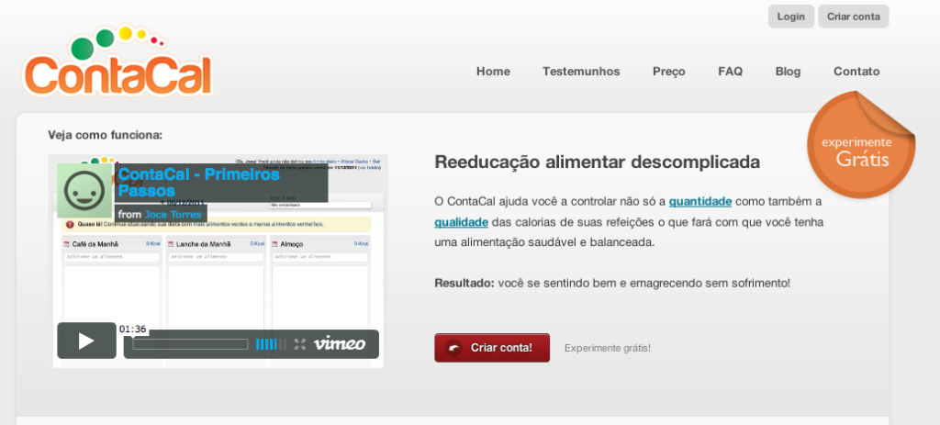Image resolution: width=940 pixels, height=425 pixels.
Task: Play the ContaCal Primeiros Passos video
Action: pos(86,341)
